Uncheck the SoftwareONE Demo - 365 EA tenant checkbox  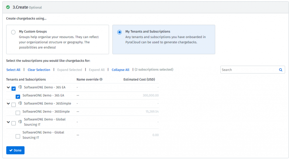click(x=14, y=89)
